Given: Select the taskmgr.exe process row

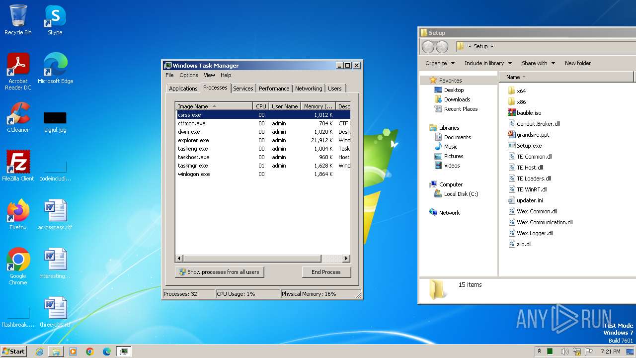Looking at the screenshot, I should (263, 166).
